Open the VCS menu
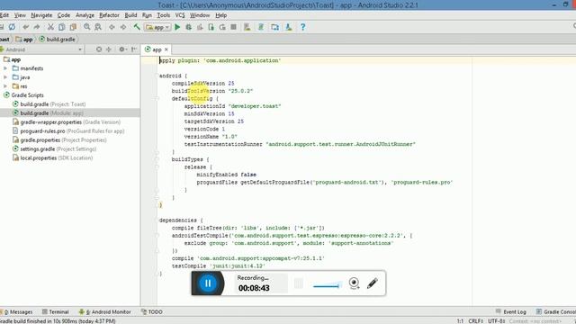The image size is (576, 324). [x=180, y=15]
